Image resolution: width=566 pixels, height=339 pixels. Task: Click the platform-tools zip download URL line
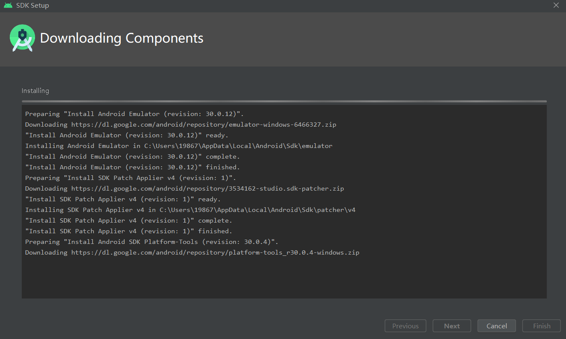(x=192, y=252)
